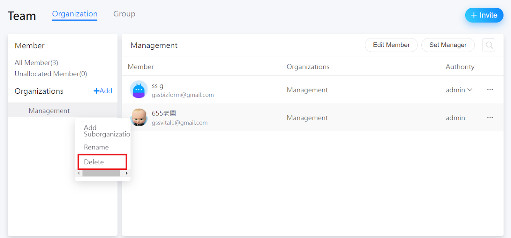
Task: Click the plus Add organization link
Action: [x=103, y=91]
